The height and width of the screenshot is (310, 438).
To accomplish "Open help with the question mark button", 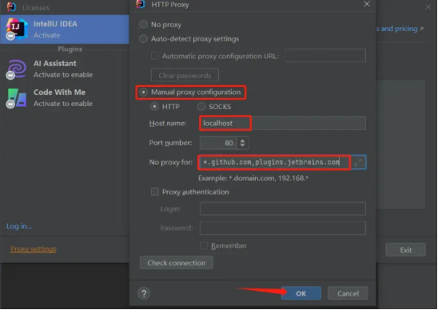I will [144, 293].
